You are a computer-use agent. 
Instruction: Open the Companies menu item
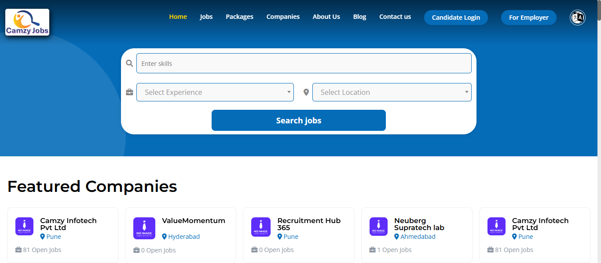[x=283, y=17]
